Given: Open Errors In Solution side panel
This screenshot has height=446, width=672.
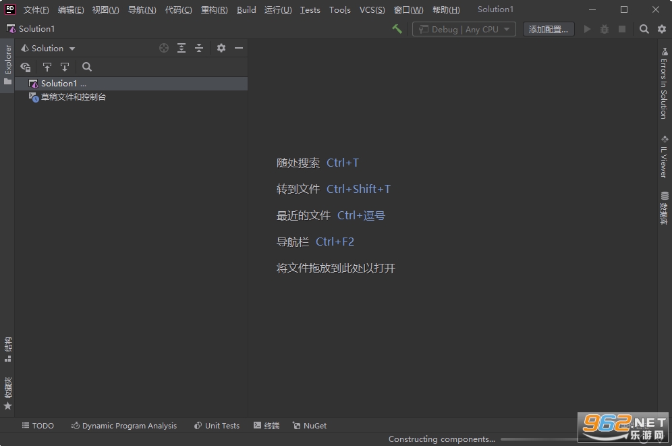Looking at the screenshot, I should click(665, 84).
